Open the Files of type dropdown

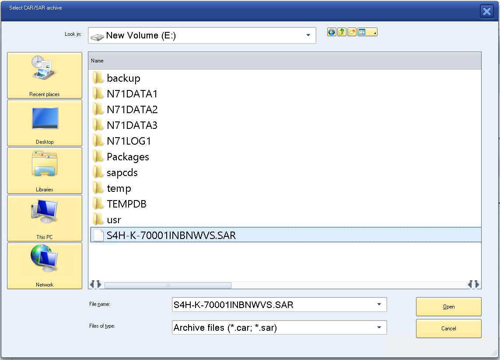[379, 328]
